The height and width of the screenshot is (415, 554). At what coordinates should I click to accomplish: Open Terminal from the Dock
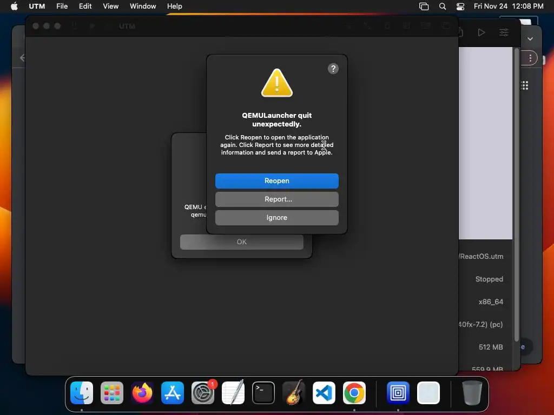tap(263, 393)
